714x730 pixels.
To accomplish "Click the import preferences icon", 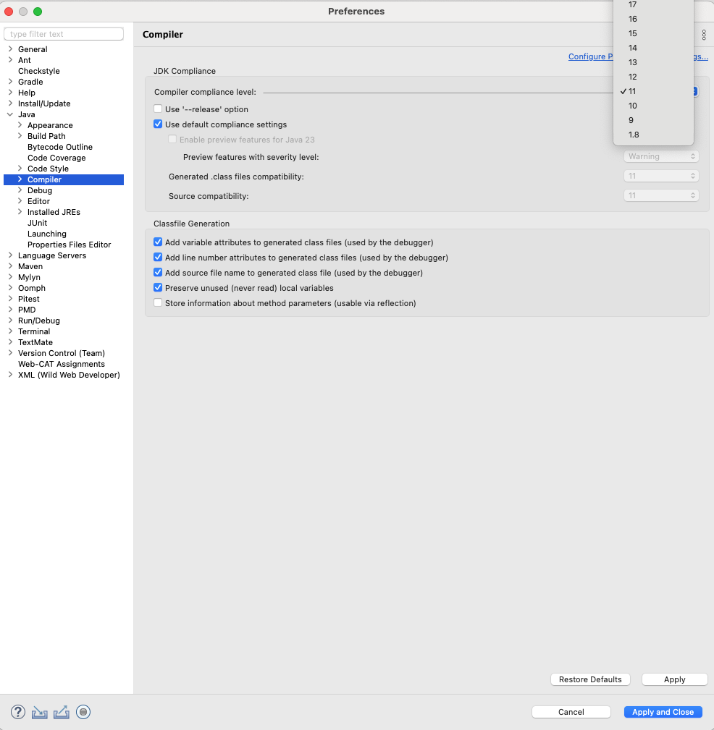I will click(x=40, y=712).
